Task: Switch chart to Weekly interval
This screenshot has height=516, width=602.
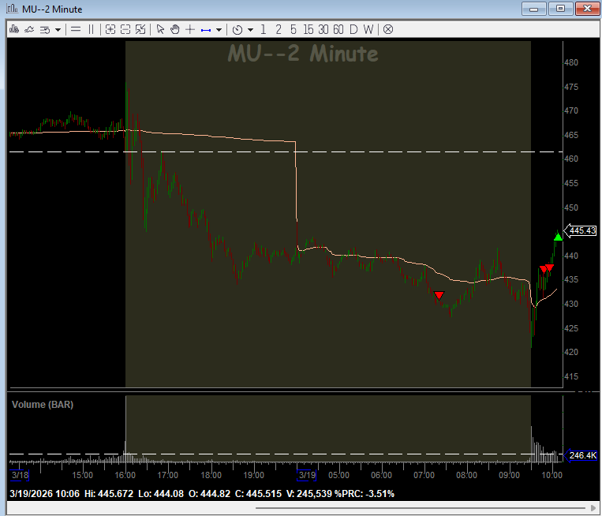Action: coord(368,29)
